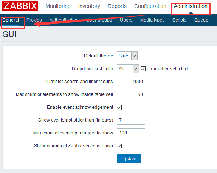This screenshot has height=173, width=217.
Task: Go to the Reports menu
Action: [x=117, y=6]
